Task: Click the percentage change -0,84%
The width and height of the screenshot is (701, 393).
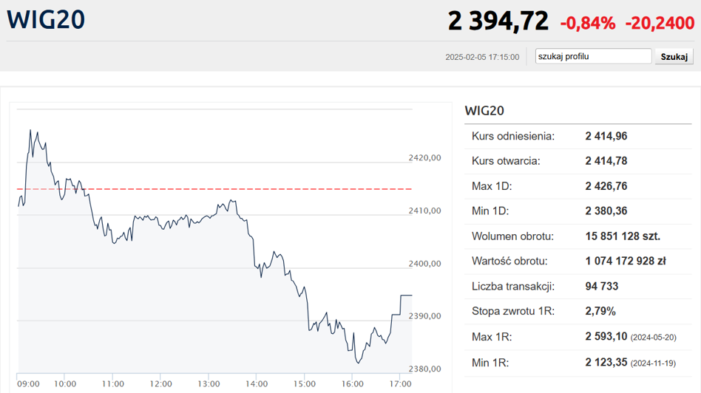Action: 588,23
